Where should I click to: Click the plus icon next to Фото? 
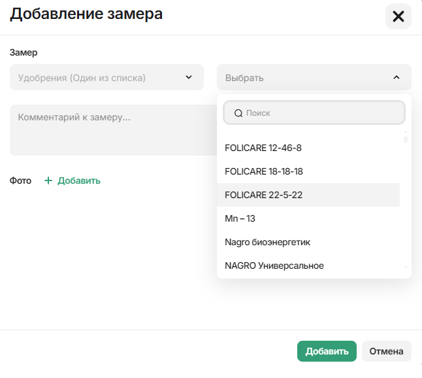48,180
